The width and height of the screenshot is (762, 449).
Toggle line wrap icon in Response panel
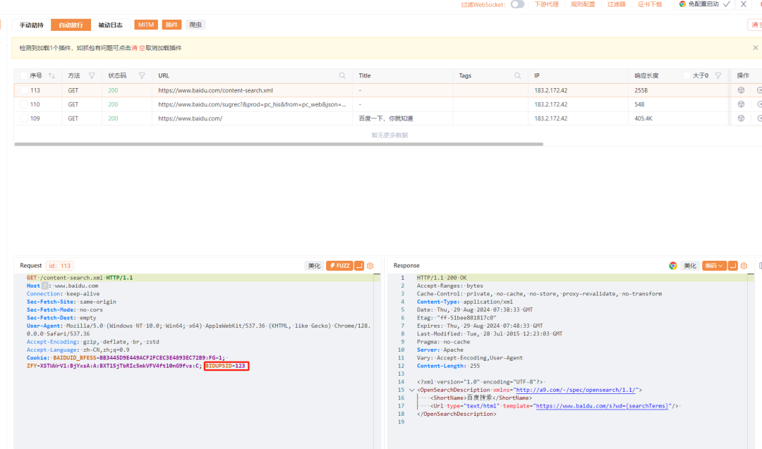tap(733, 266)
